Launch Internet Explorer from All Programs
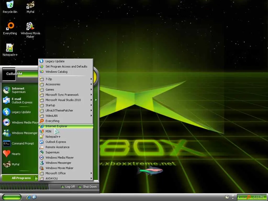268x201 pixels. [x=66, y=126]
